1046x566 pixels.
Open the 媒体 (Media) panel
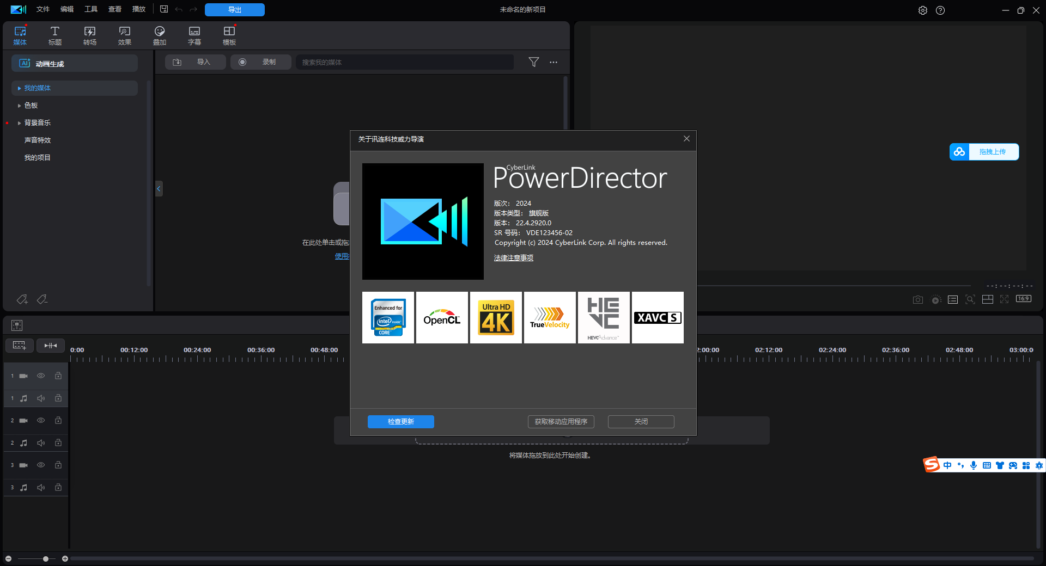tap(20, 35)
